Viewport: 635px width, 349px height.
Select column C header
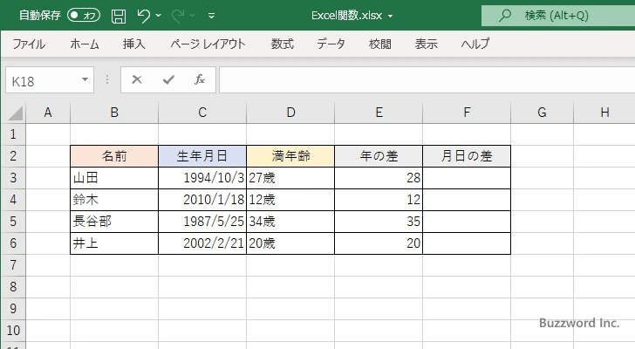click(202, 113)
